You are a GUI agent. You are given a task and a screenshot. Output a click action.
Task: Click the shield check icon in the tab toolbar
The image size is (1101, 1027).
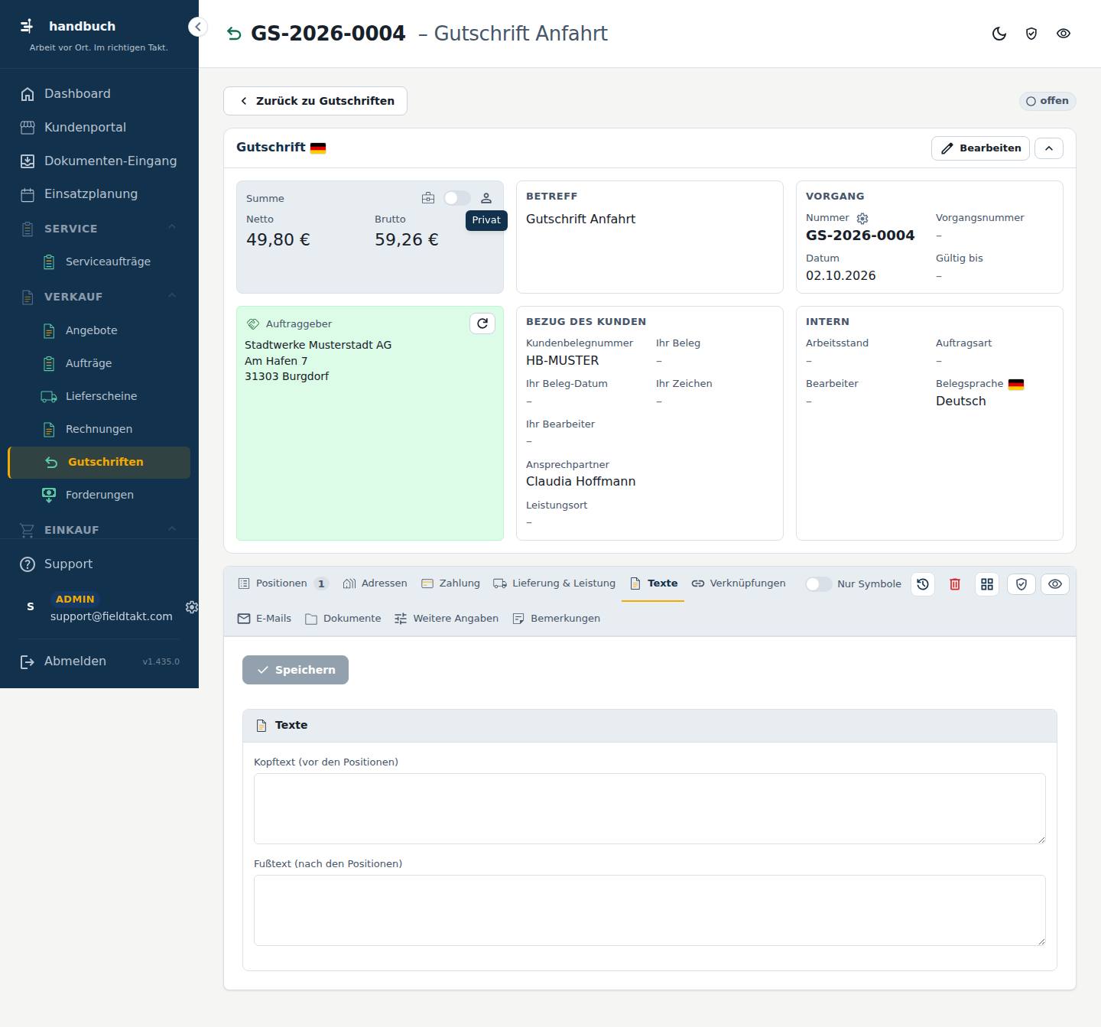point(1021,584)
